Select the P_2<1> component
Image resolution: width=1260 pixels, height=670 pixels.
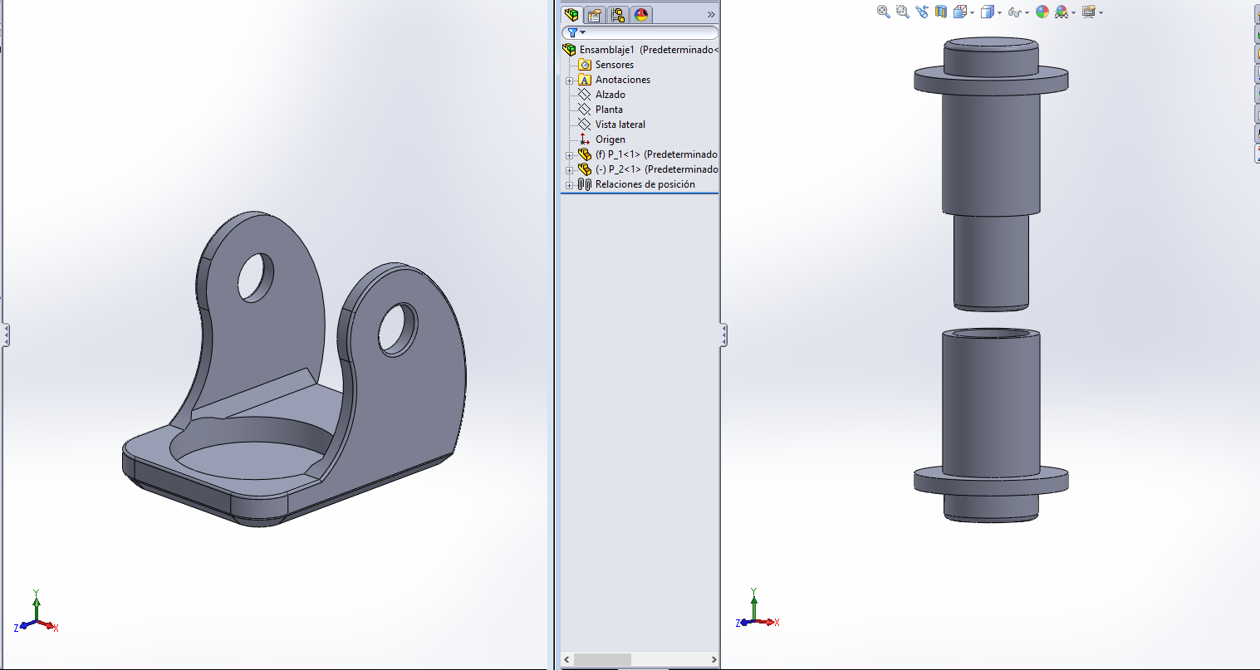click(x=656, y=169)
